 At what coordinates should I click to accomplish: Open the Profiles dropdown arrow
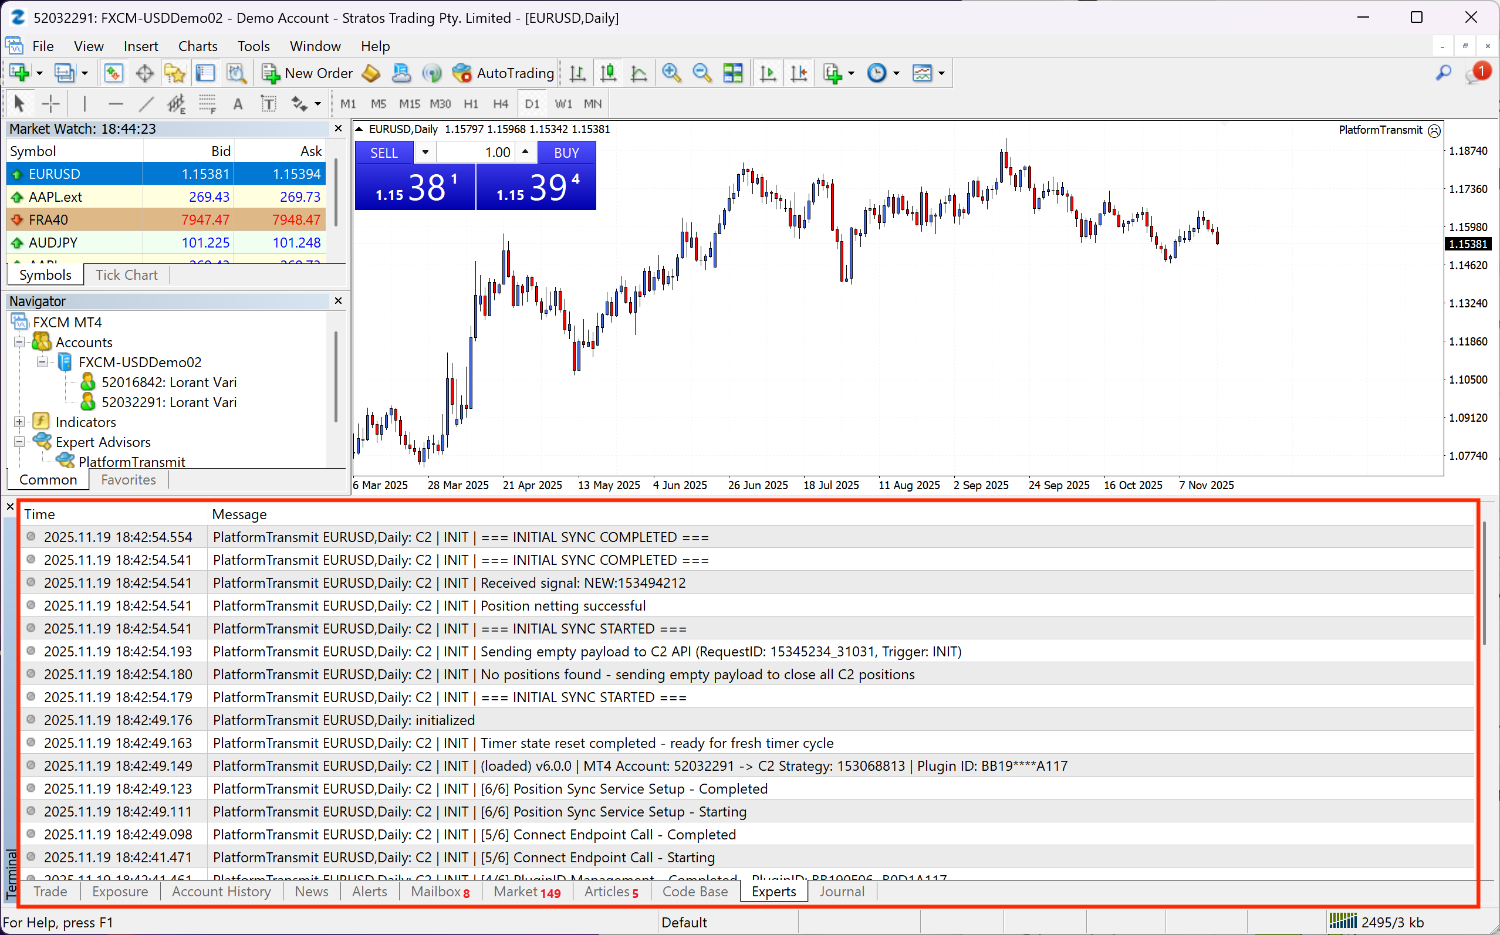[85, 73]
